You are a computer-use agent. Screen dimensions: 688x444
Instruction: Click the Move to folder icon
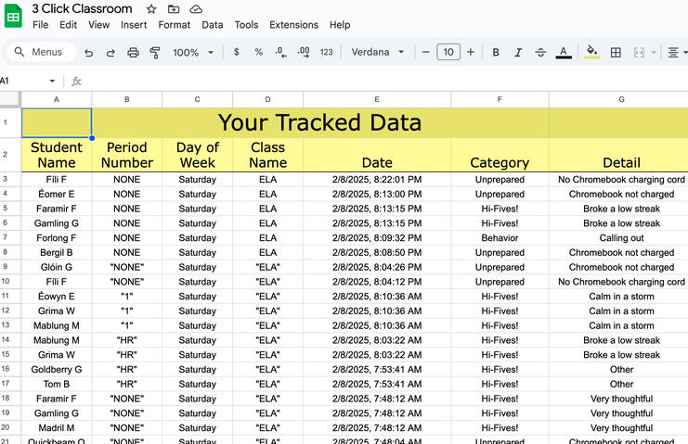tap(174, 8)
